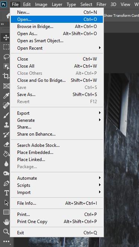The width and height of the screenshot is (139, 247).
Task: Select the Hand tool
Action: pos(6,222)
